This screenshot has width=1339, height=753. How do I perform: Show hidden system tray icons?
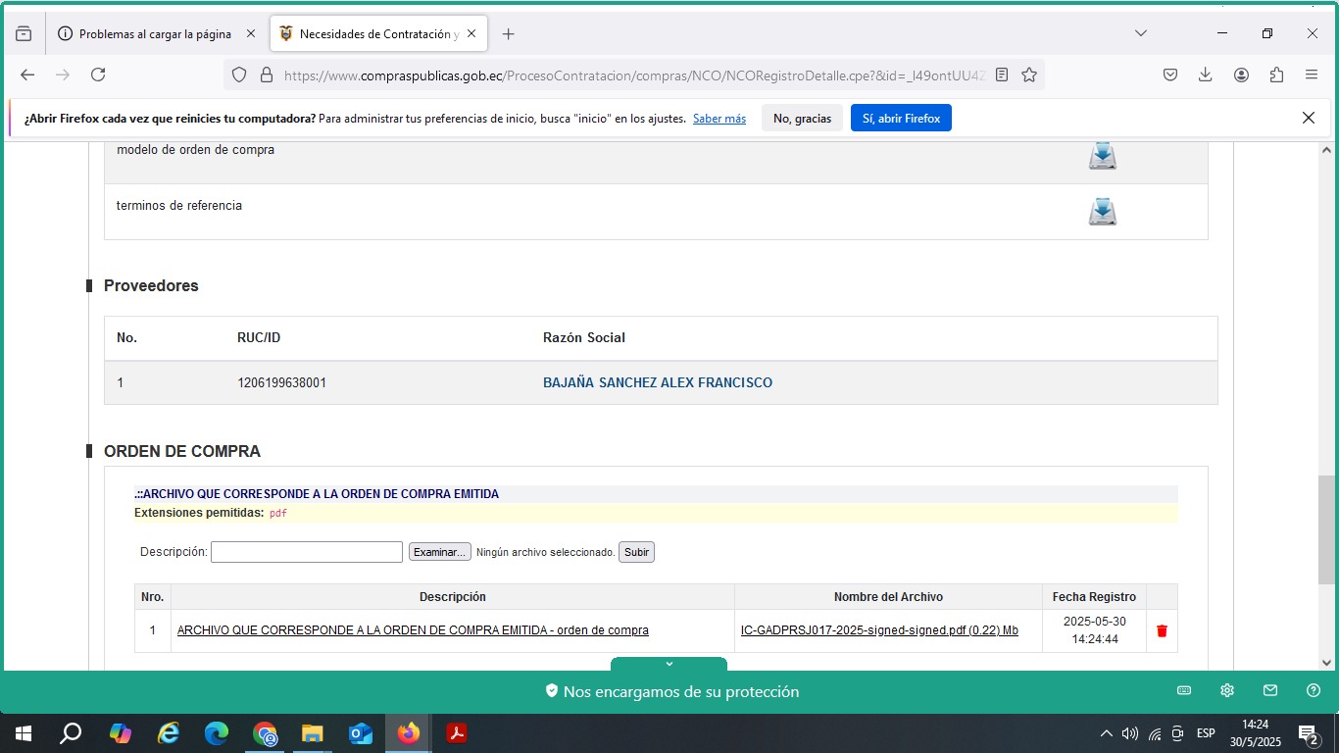pyautogui.click(x=1107, y=733)
